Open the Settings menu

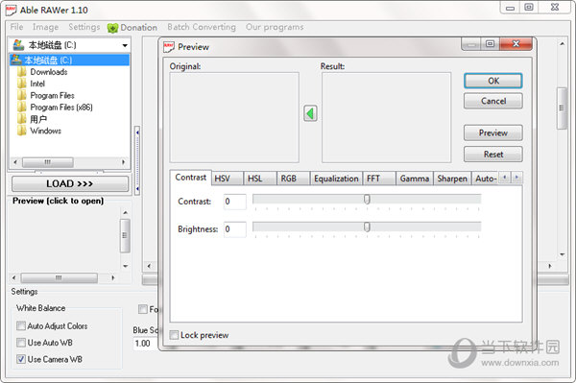84,27
